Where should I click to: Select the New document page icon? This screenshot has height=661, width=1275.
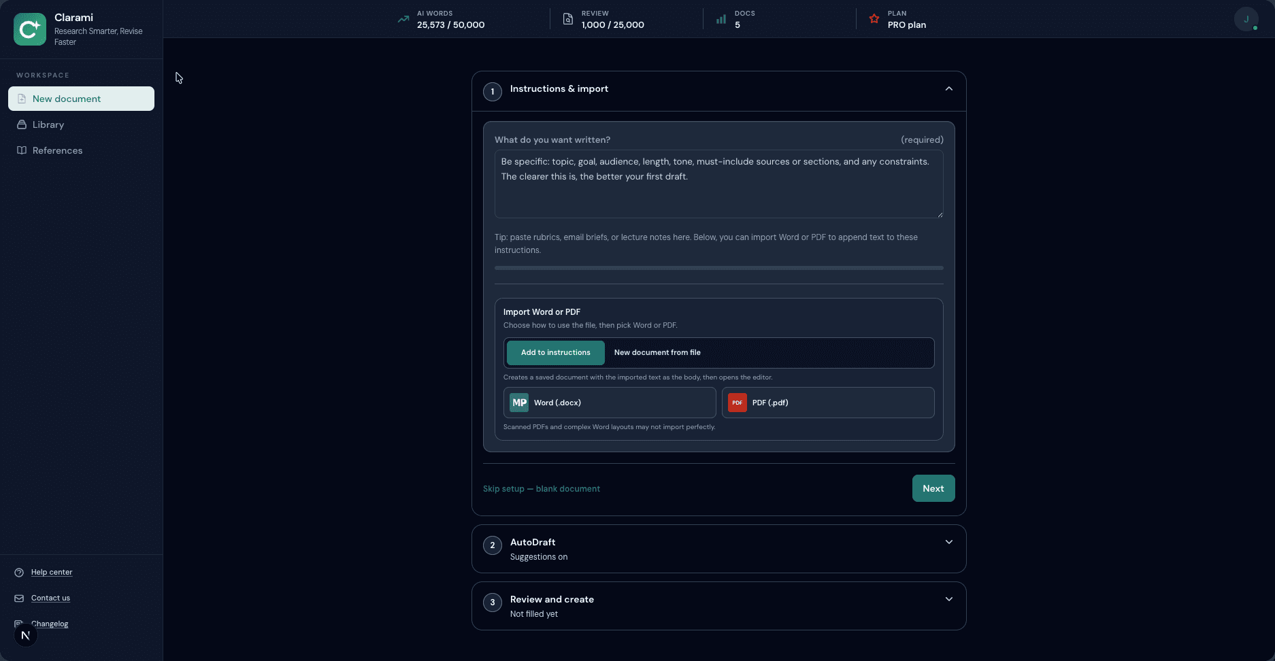tap(21, 99)
